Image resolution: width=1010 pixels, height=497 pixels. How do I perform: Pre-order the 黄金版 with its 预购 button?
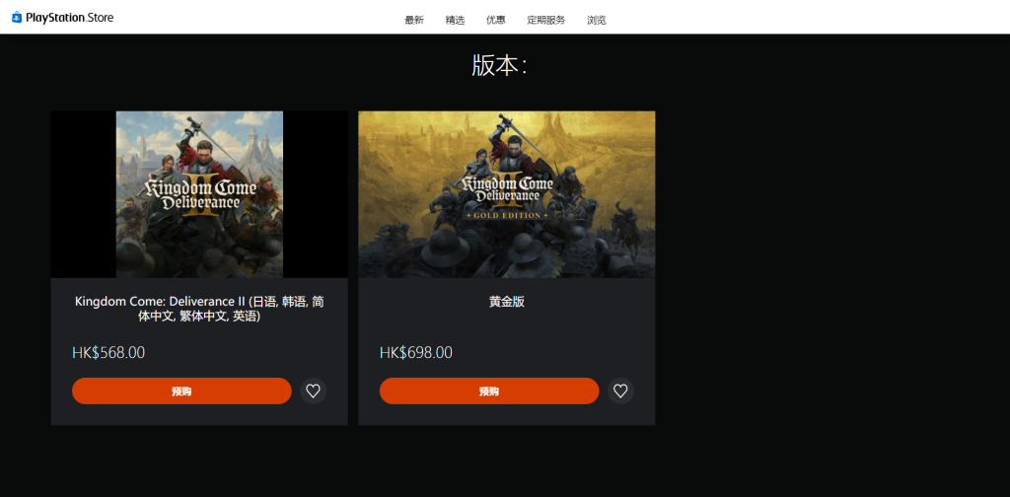pyautogui.click(x=489, y=390)
